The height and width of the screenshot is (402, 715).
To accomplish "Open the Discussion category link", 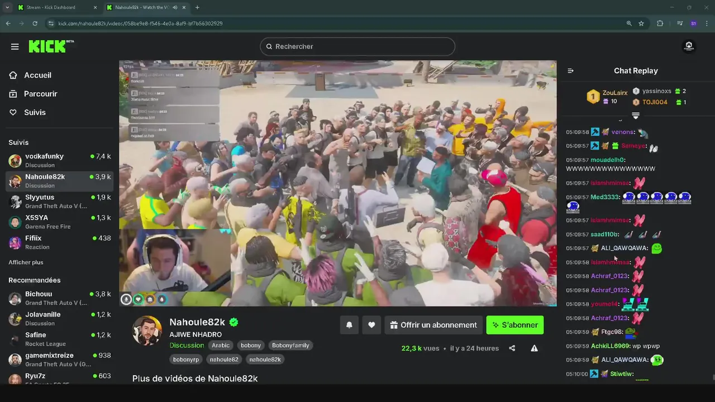I will [187, 345].
